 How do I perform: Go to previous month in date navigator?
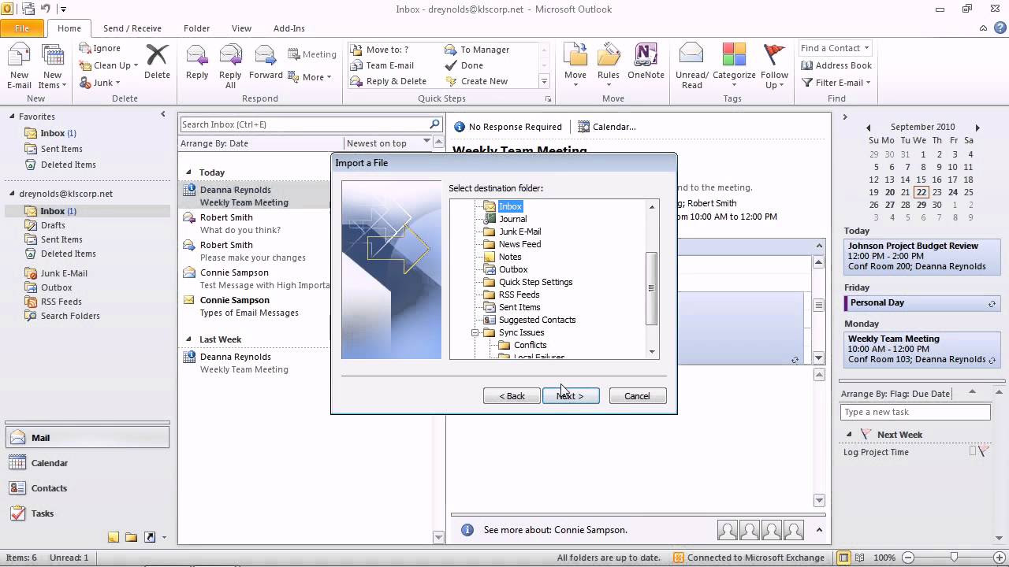(x=869, y=128)
